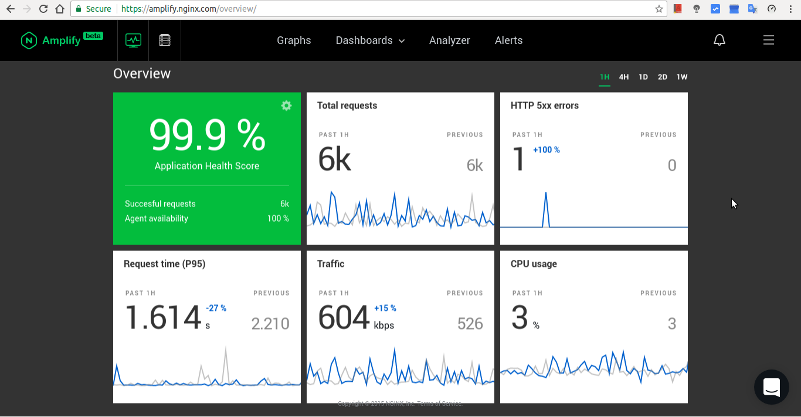Bookmark page with star icon

pos(659,9)
